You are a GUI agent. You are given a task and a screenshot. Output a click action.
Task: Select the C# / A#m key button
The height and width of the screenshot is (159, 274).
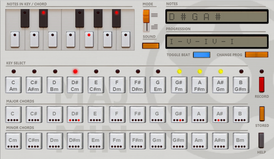(34, 85)
